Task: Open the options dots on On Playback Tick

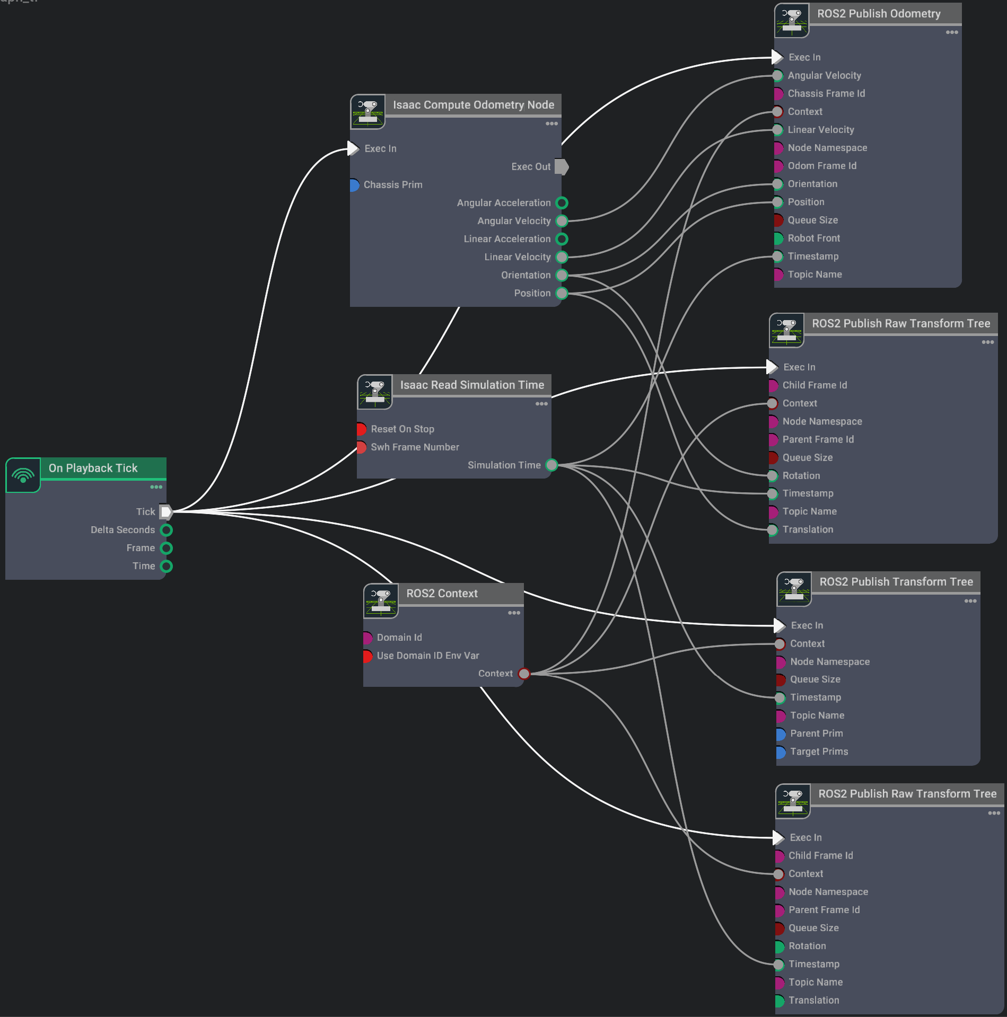Action: pos(156,487)
